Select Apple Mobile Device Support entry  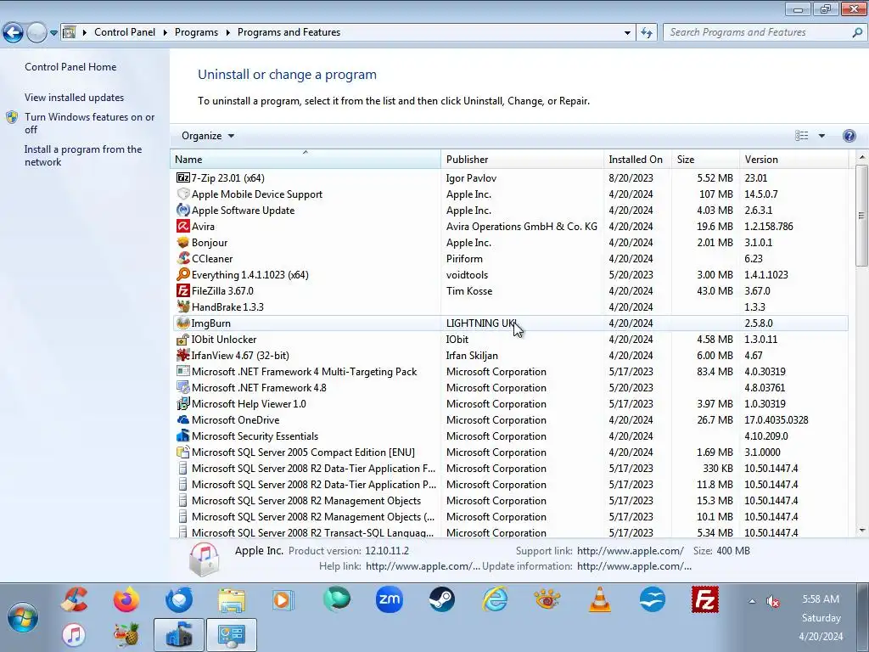pyautogui.click(x=510, y=194)
